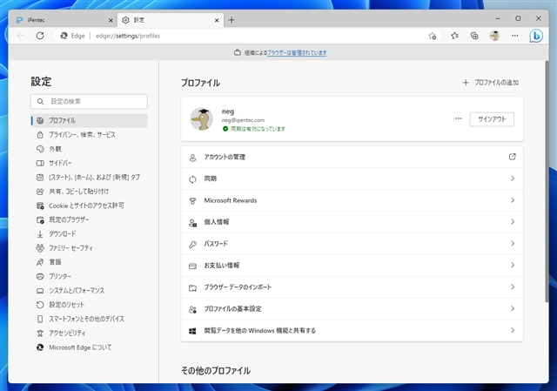Image resolution: width=557 pixels, height=391 pixels.
Task: Click the 同期は有効になっています status text
Action: pos(258,129)
